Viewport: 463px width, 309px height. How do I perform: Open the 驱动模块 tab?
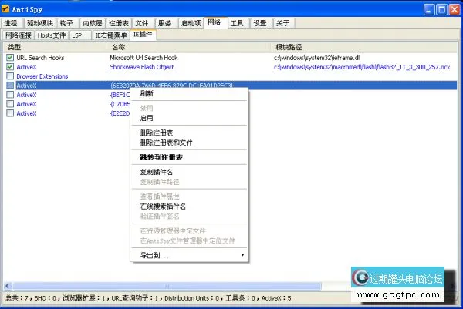tap(40, 23)
